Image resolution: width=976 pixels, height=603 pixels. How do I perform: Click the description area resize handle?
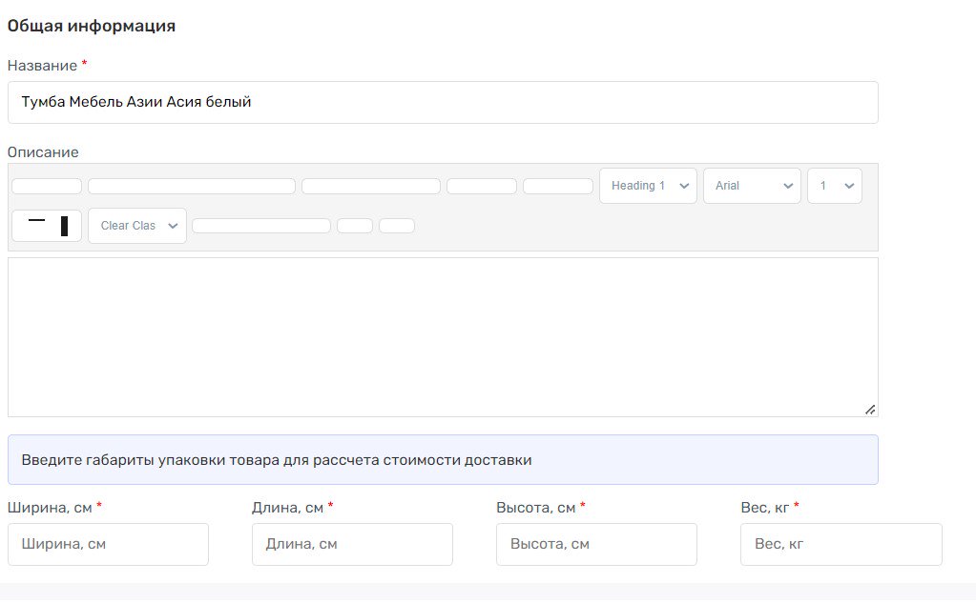click(x=870, y=410)
